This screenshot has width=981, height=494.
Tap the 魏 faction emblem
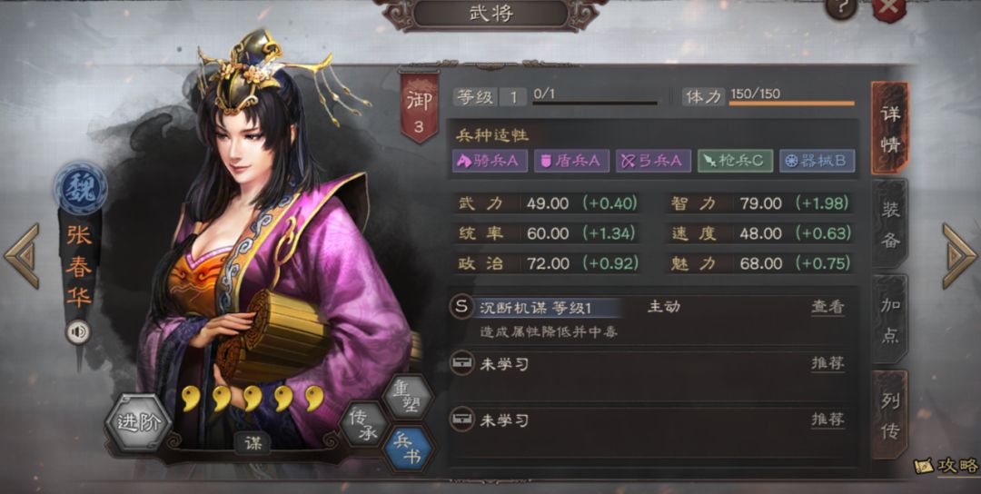point(80,188)
